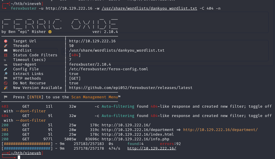
Task: Click the blue per-target scan progress bar
Action: (27, 148)
